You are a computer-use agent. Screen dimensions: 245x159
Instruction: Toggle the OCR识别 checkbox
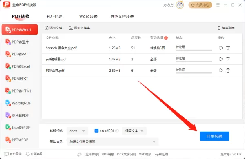click(x=96, y=131)
